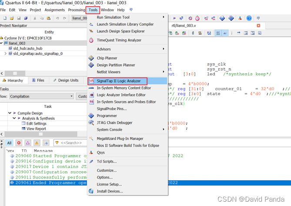Click the Start Analysis & Synthesis toolbar icon
The height and width of the screenshot is (206, 291).
[x=181, y=18]
